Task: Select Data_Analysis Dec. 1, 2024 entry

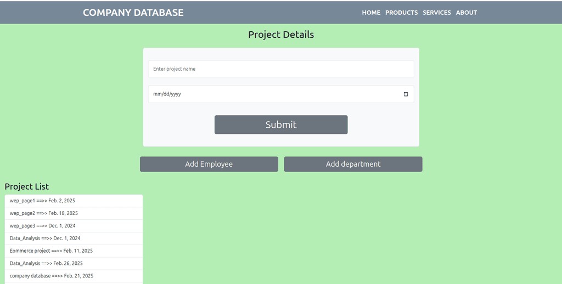Action: [x=74, y=238]
